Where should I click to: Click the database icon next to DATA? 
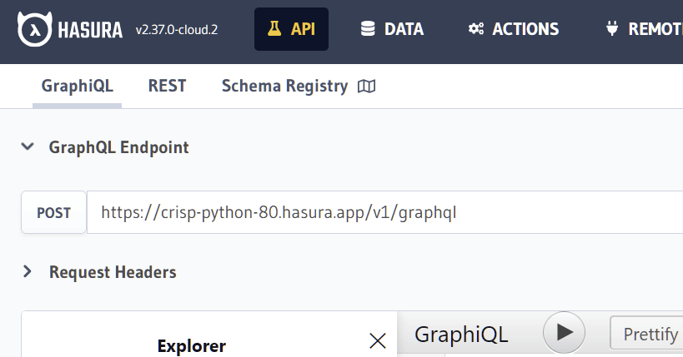[368, 29]
